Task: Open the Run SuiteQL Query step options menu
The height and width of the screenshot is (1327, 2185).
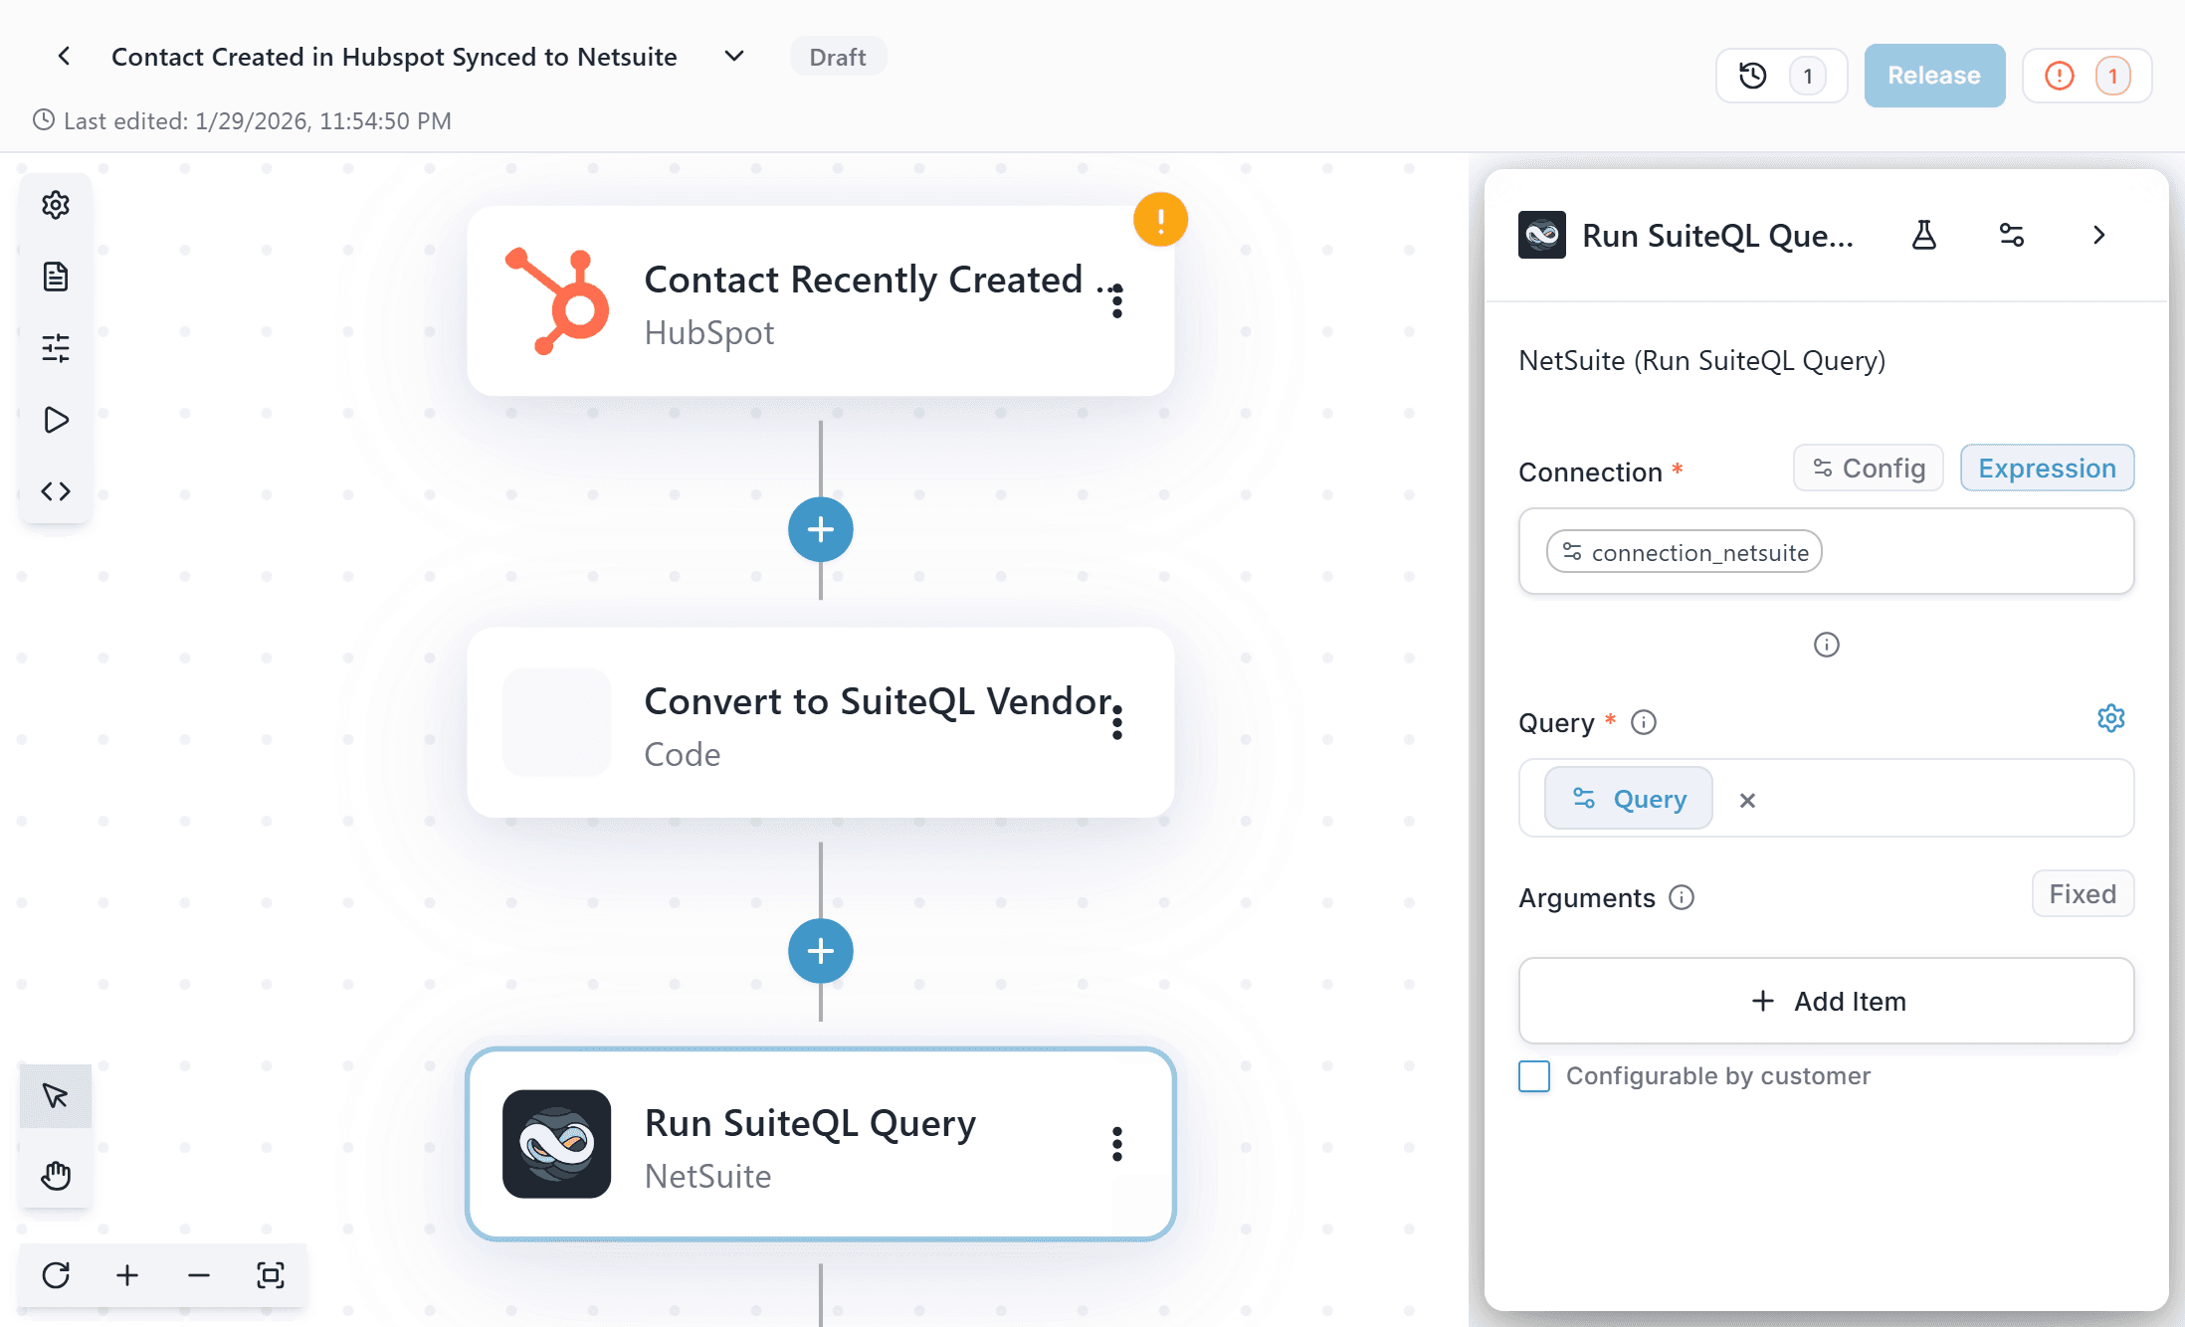Action: (x=1117, y=1144)
